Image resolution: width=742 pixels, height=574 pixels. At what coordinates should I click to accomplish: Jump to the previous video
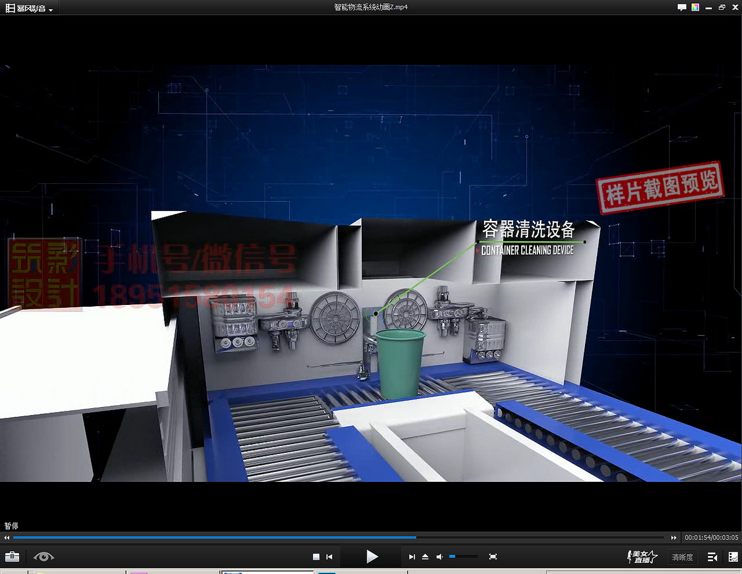(x=330, y=557)
